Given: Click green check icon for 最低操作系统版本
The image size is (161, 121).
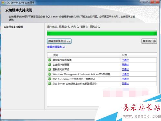Looking at the screenshot, I should (x=49, y=60).
